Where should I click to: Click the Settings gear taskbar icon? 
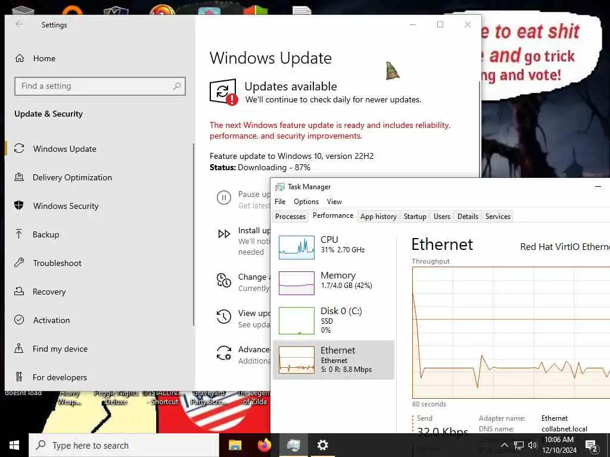322,445
